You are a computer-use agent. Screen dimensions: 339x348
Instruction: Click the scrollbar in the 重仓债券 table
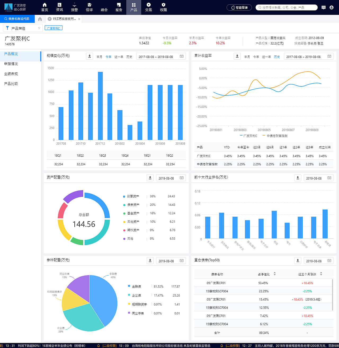(332, 294)
